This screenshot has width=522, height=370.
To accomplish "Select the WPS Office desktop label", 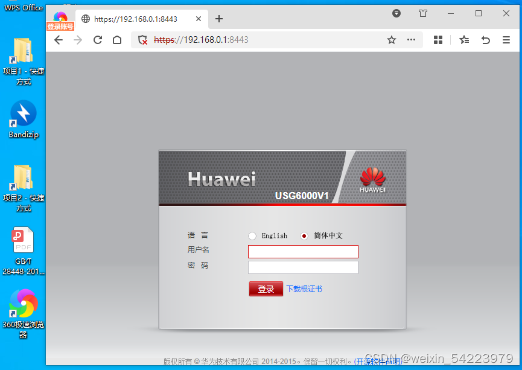I will (x=24, y=7).
